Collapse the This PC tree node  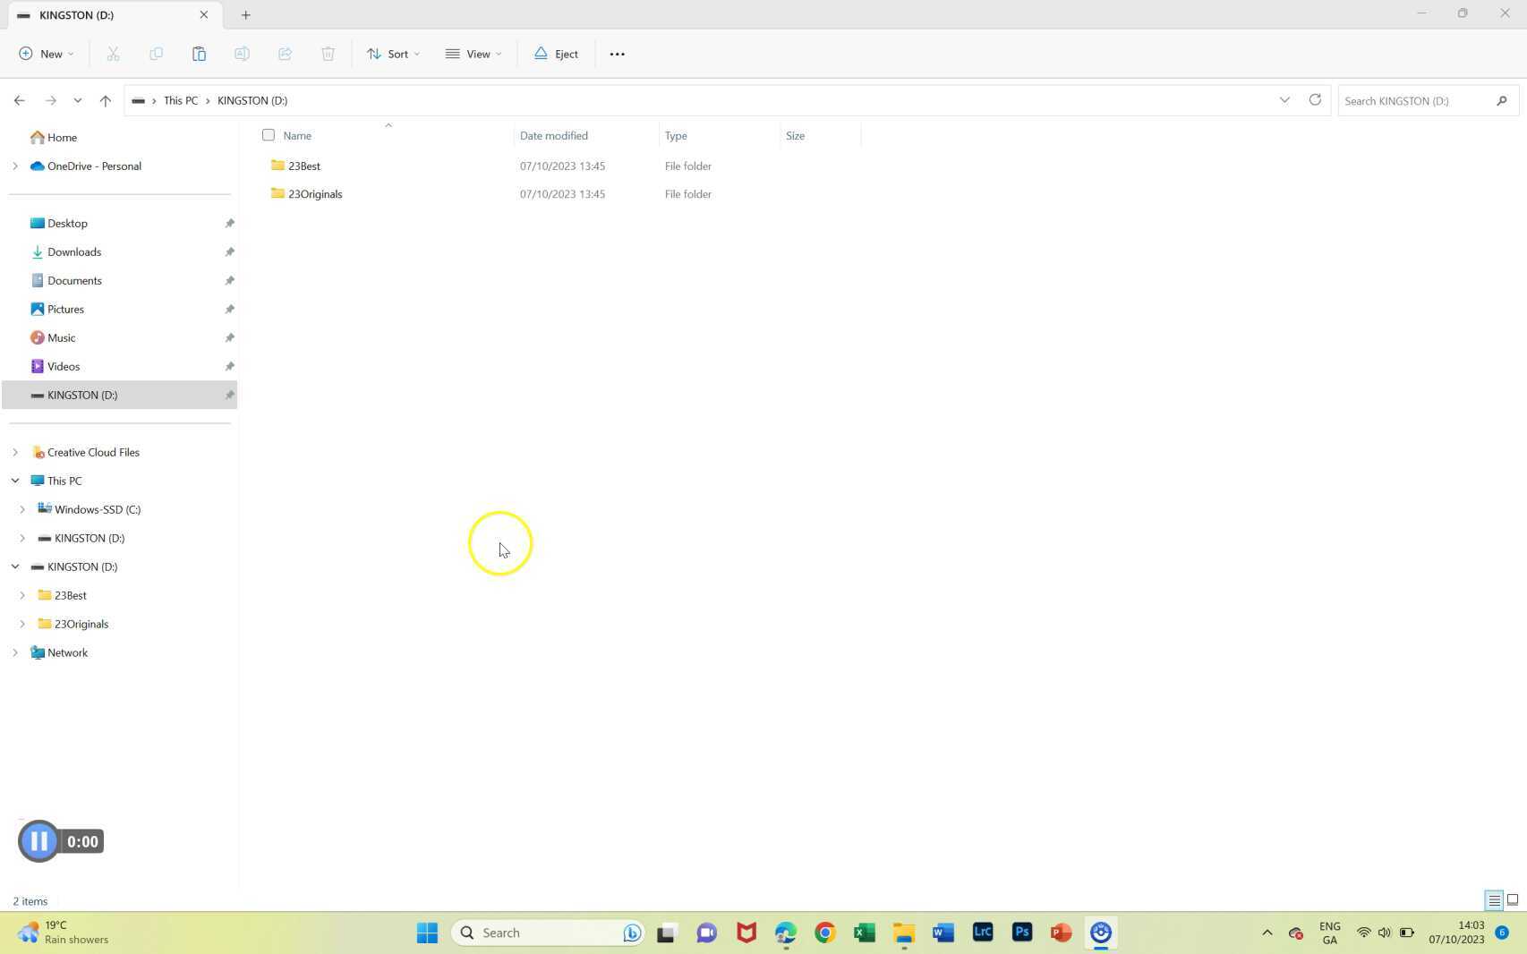15,481
